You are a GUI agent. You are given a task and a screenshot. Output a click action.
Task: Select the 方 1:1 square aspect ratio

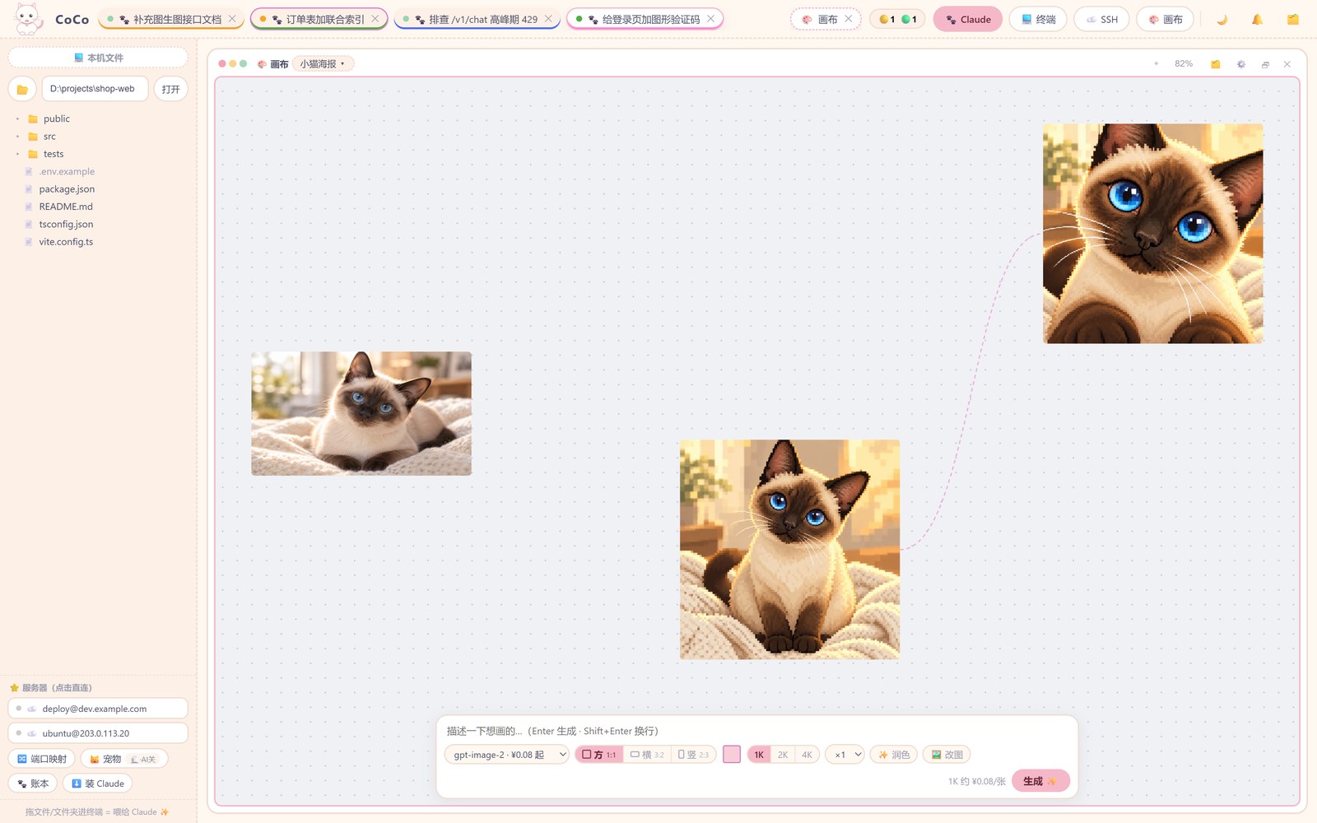[x=599, y=755]
